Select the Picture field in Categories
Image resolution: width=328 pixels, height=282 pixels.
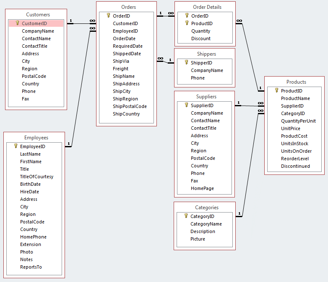[x=198, y=239]
